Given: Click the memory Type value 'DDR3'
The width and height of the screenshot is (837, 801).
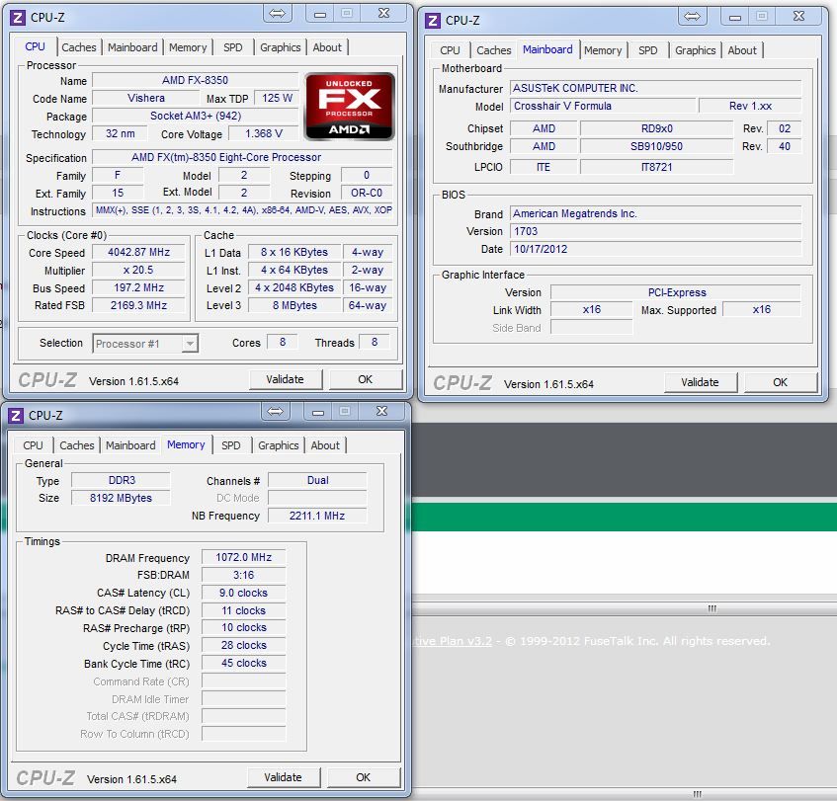Looking at the screenshot, I should click(121, 480).
